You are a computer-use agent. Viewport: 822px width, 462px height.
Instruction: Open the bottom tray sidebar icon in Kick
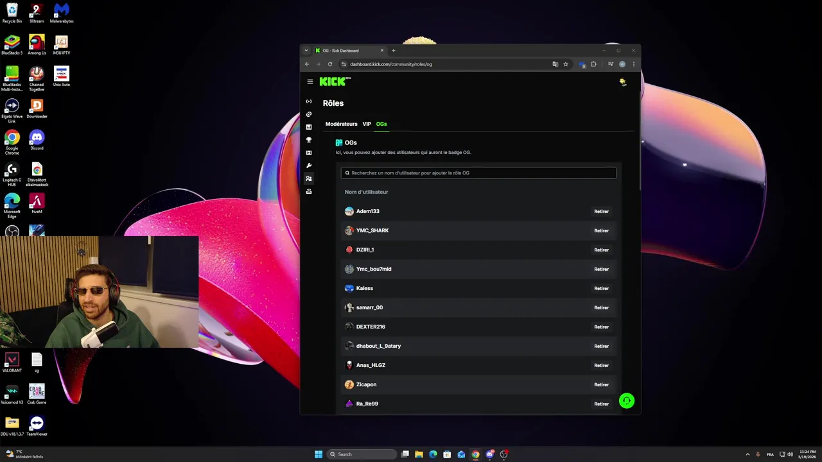[309, 191]
